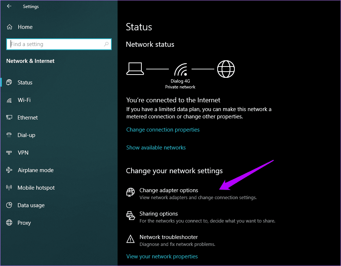The width and height of the screenshot is (341, 266).
Task: Click the Wi-Fi signal icon in sidebar
Action: [9, 100]
